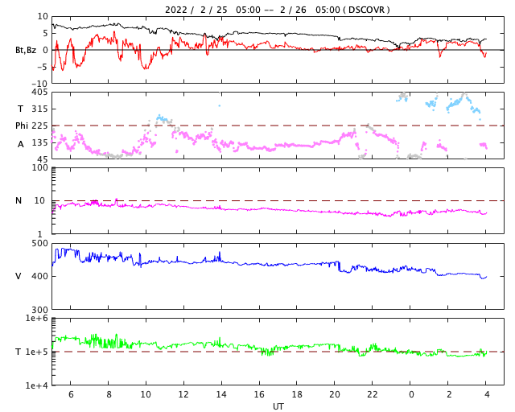515x412 pixels.
Task: Click the DSCOVR date range title
Action: tap(277, 10)
